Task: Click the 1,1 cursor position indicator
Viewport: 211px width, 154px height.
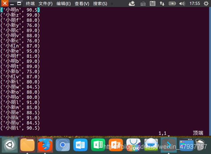Action: (163, 133)
